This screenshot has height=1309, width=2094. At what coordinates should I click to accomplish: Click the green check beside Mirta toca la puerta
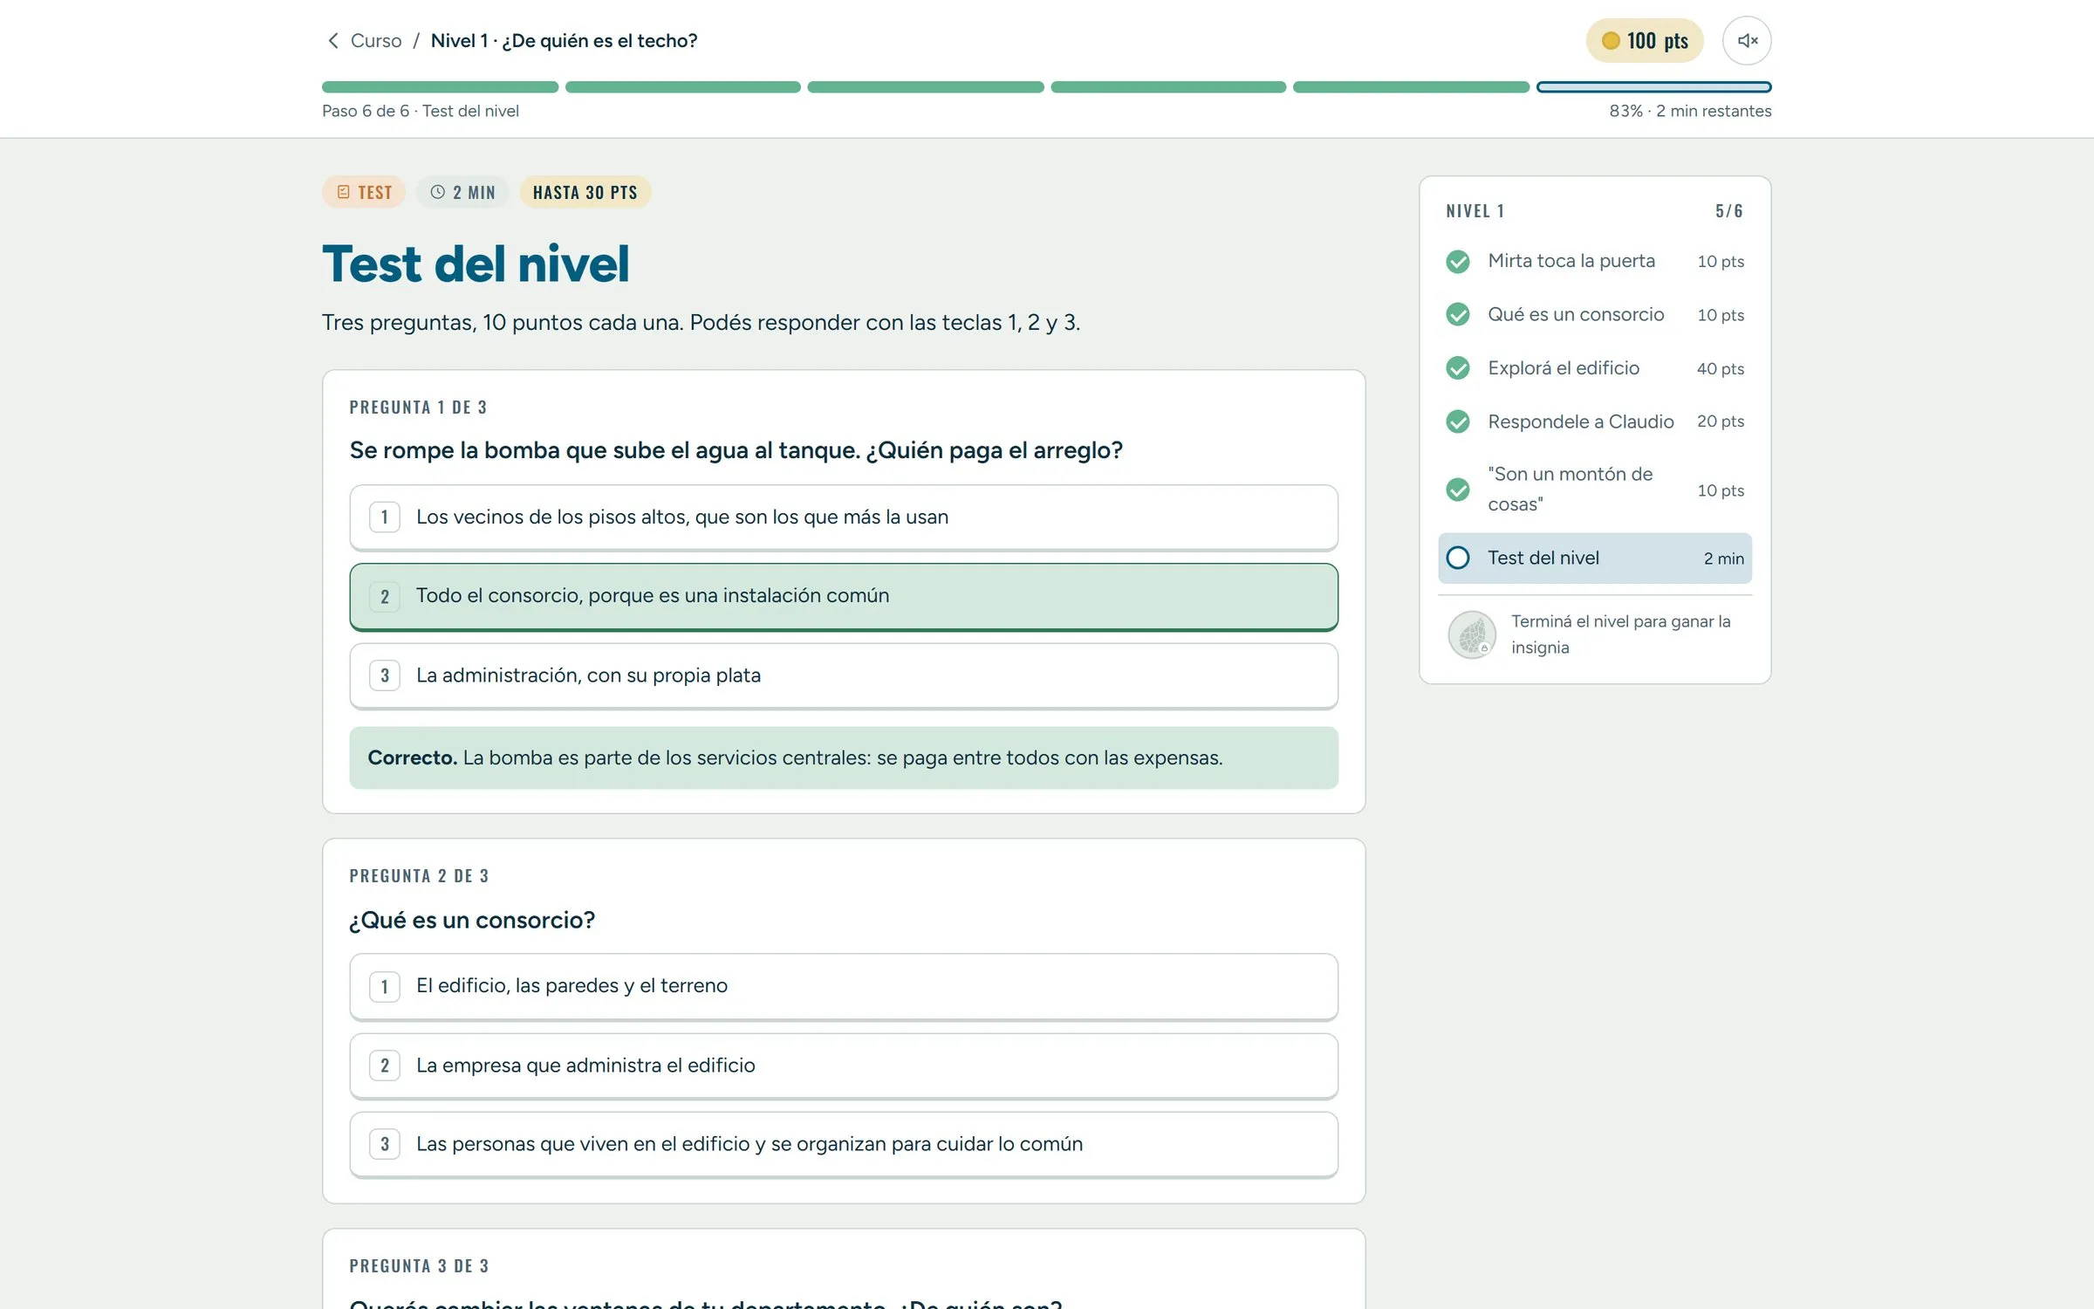coord(1458,262)
